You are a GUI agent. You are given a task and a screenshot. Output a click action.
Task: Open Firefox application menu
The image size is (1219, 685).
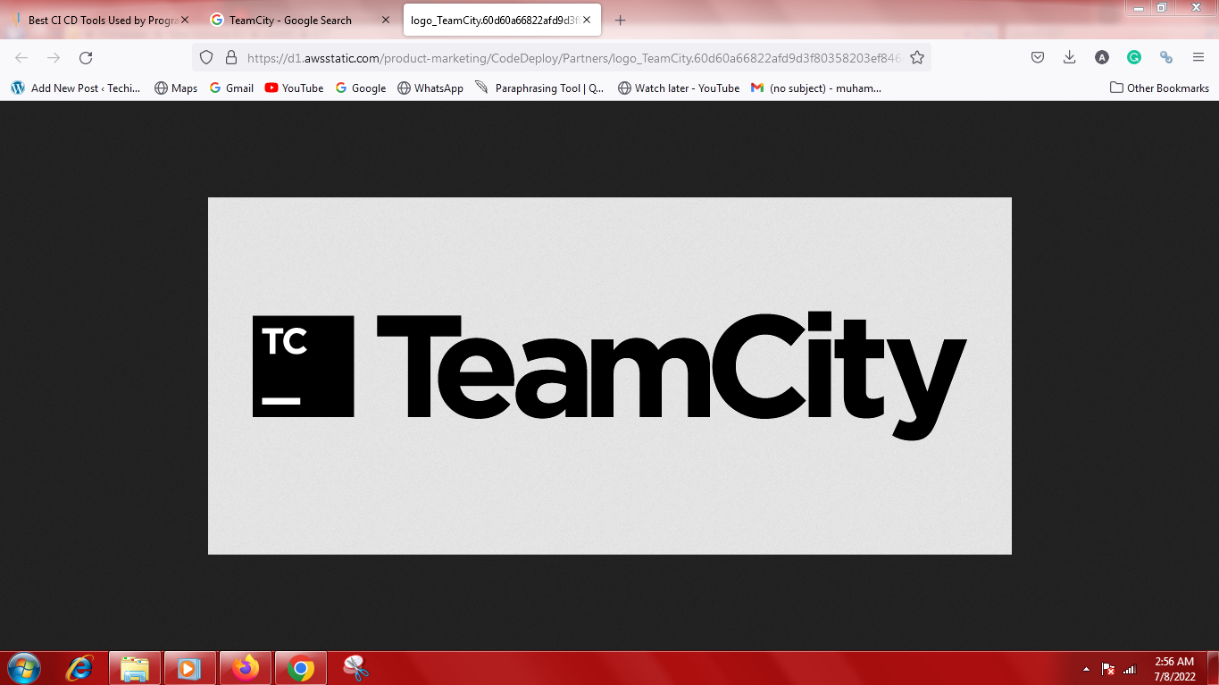(x=1198, y=57)
